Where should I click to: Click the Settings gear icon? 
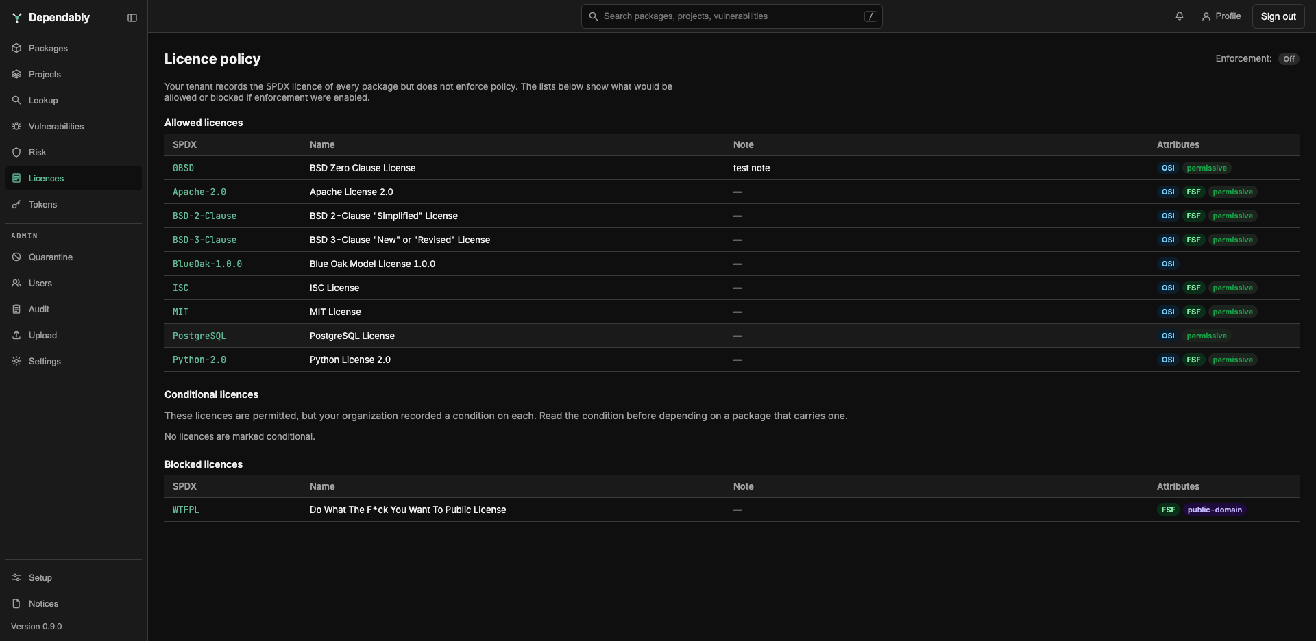(x=16, y=361)
